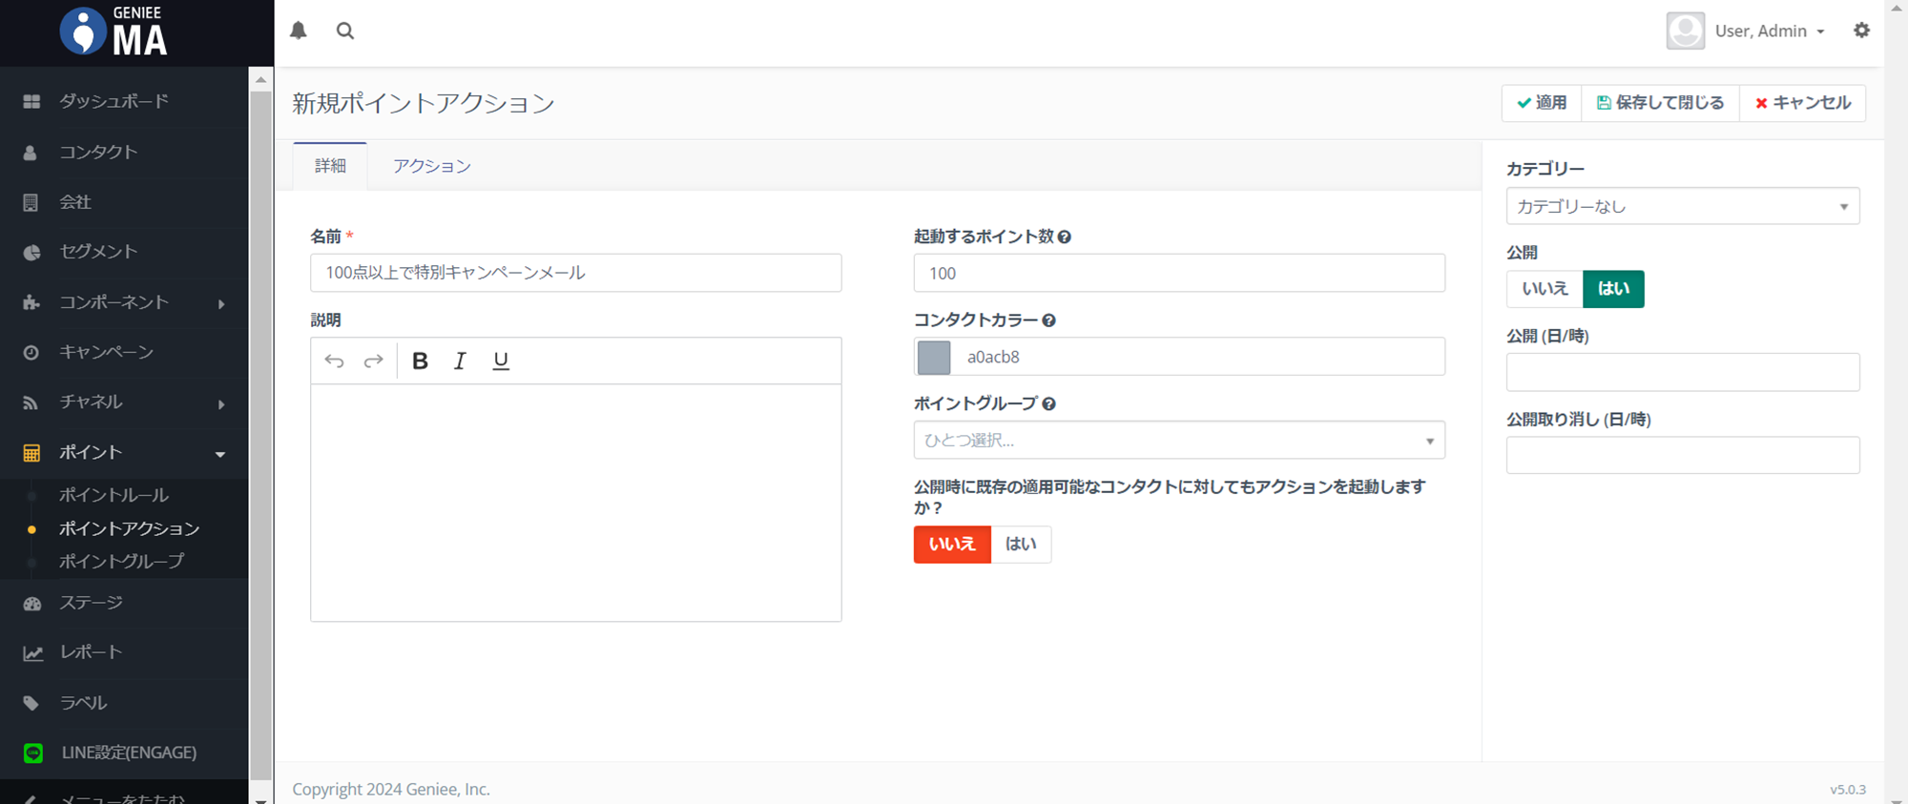Click the redo arrow in description editor
Image resolution: width=1908 pixels, height=804 pixels.
click(373, 361)
